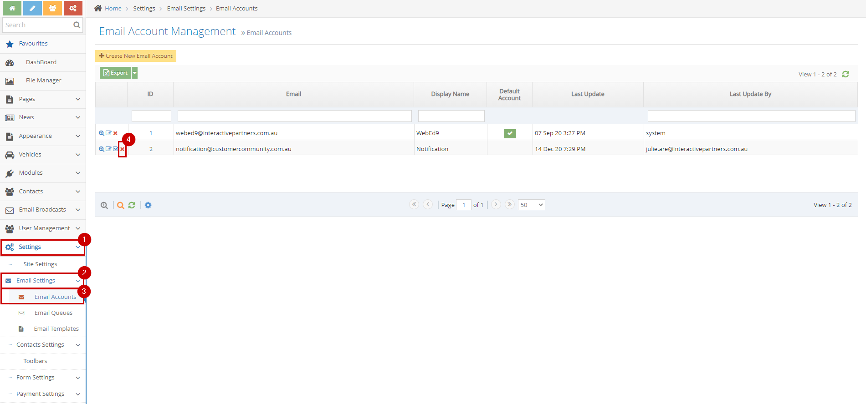Click the File Manager picture icon
The image size is (866, 404).
(x=10, y=81)
